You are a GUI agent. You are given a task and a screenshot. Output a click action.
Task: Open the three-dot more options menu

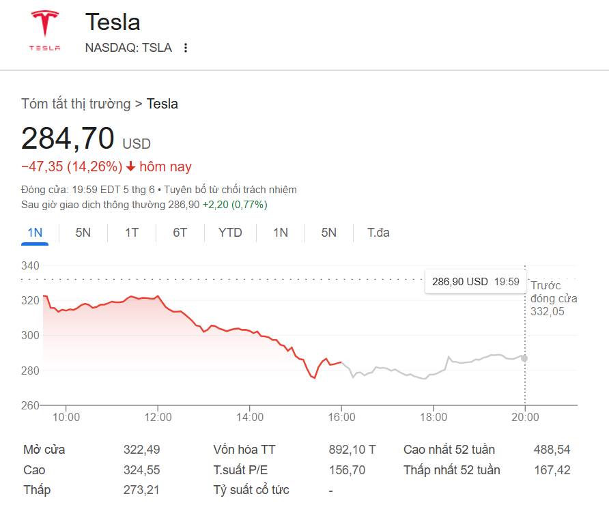point(185,48)
